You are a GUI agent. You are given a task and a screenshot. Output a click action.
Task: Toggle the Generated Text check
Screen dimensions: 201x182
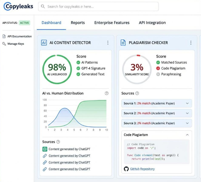click(78, 74)
